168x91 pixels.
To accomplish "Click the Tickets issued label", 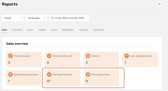I will (22, 56).
